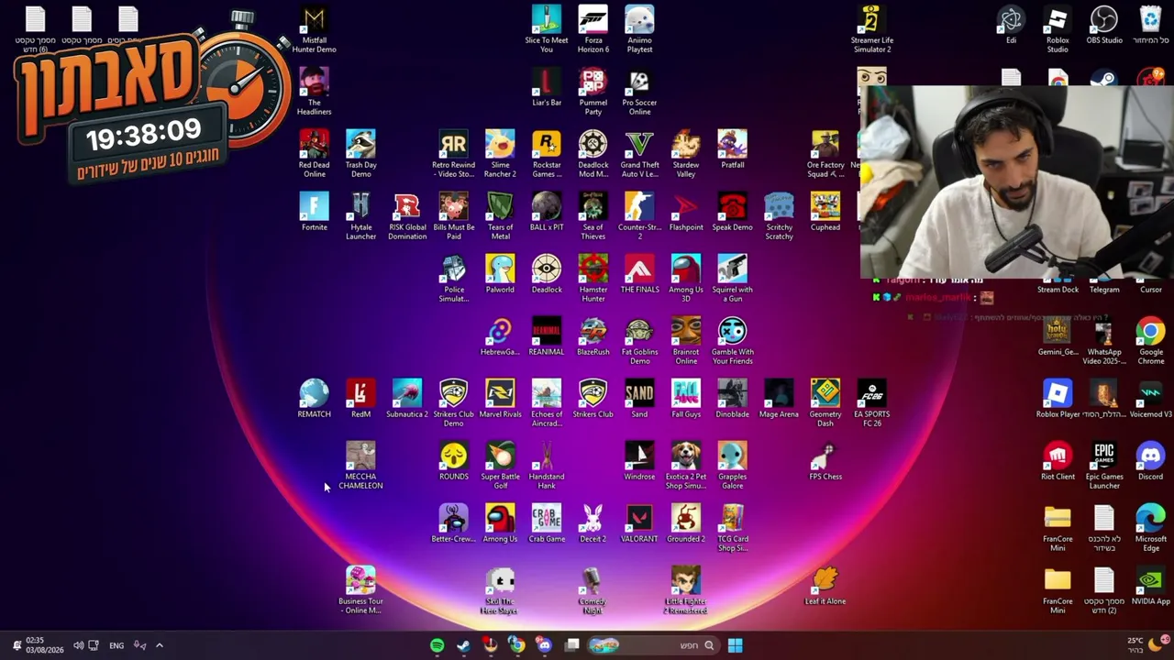Launch the NVIDIA App shortcut
The width and height of the screenshot is (1174, 660).
pyautogui.click(x=1150, y=586)
